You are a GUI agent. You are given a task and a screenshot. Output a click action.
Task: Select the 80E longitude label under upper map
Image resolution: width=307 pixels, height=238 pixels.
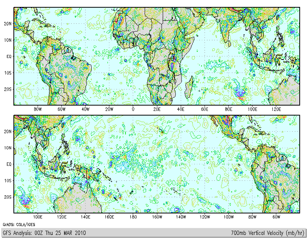pos(228,109)
